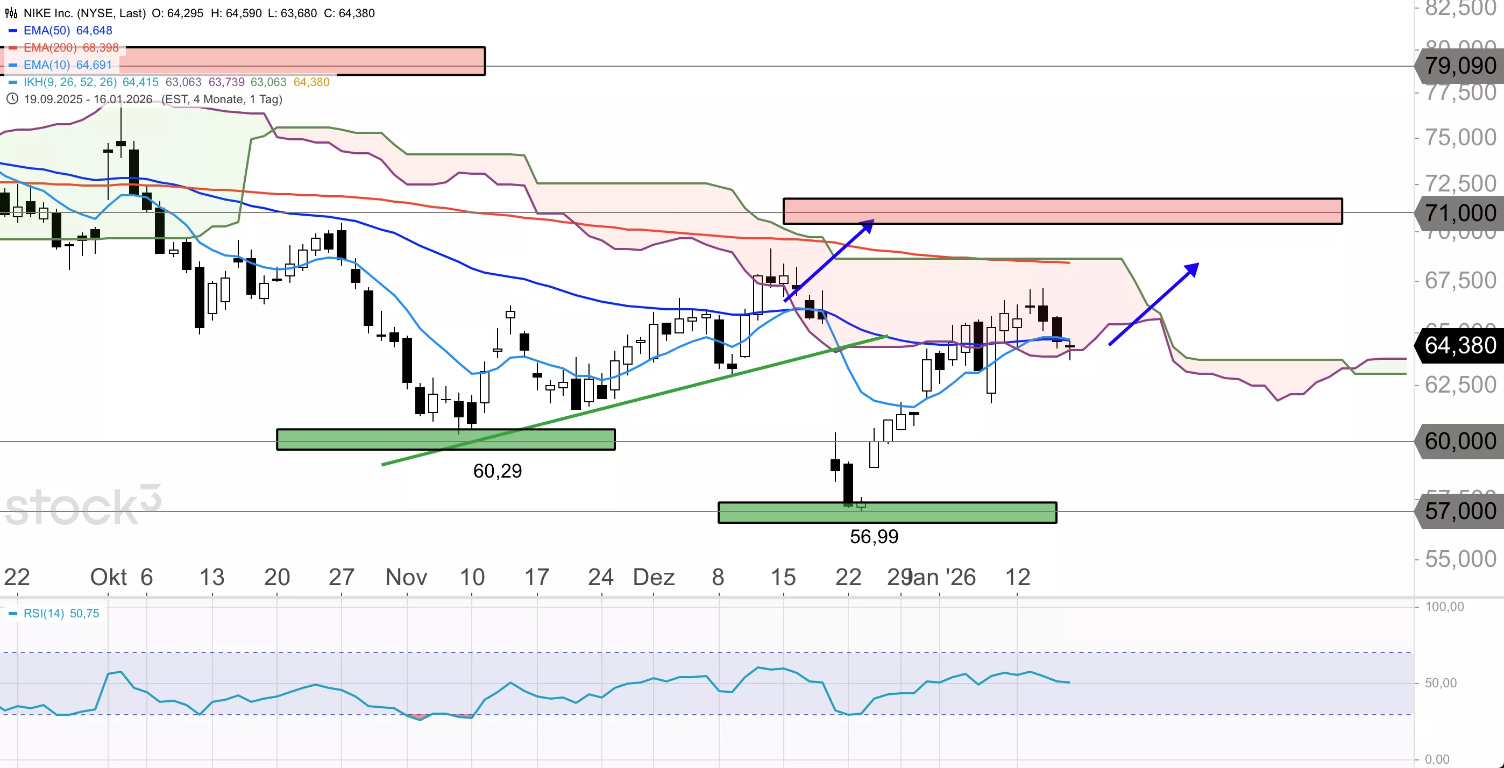This screenshot has width=1504, height=768.
Task: Open the EMA(50) indicator label
Action: tap(47, 30)
